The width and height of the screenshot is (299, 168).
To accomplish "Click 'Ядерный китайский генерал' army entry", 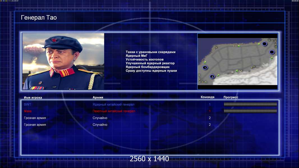I will 114,104.
